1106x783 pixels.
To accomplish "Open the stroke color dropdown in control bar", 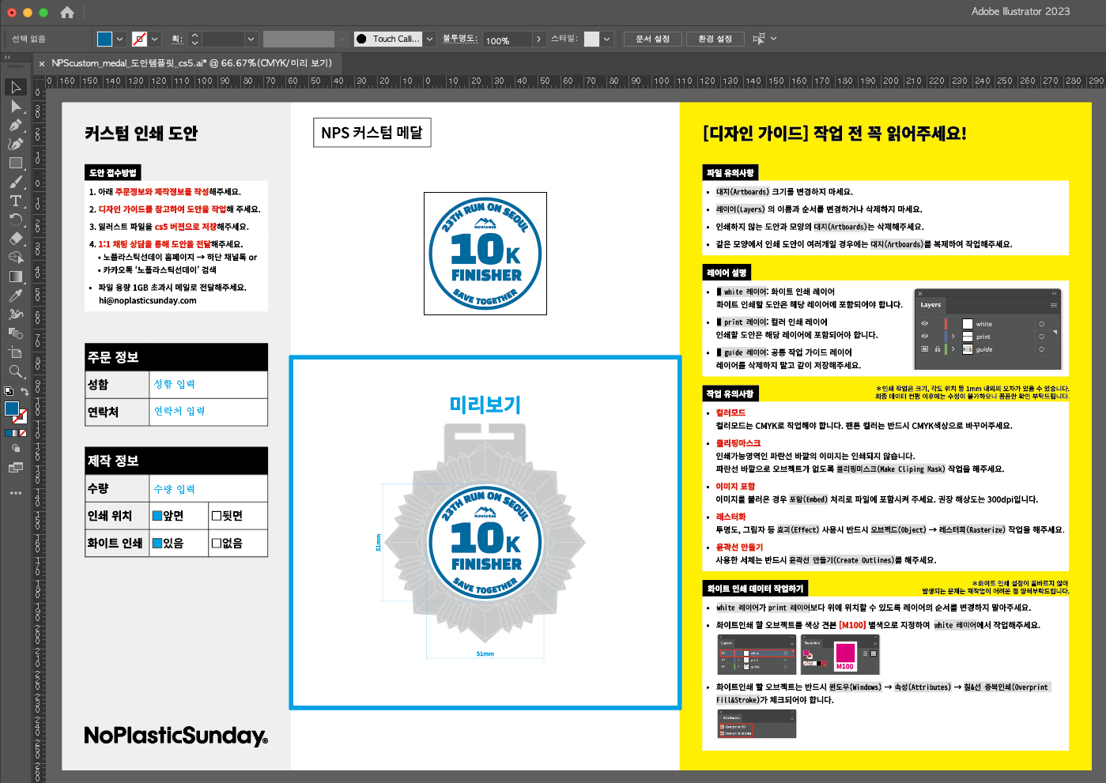I will coord(155,39).
